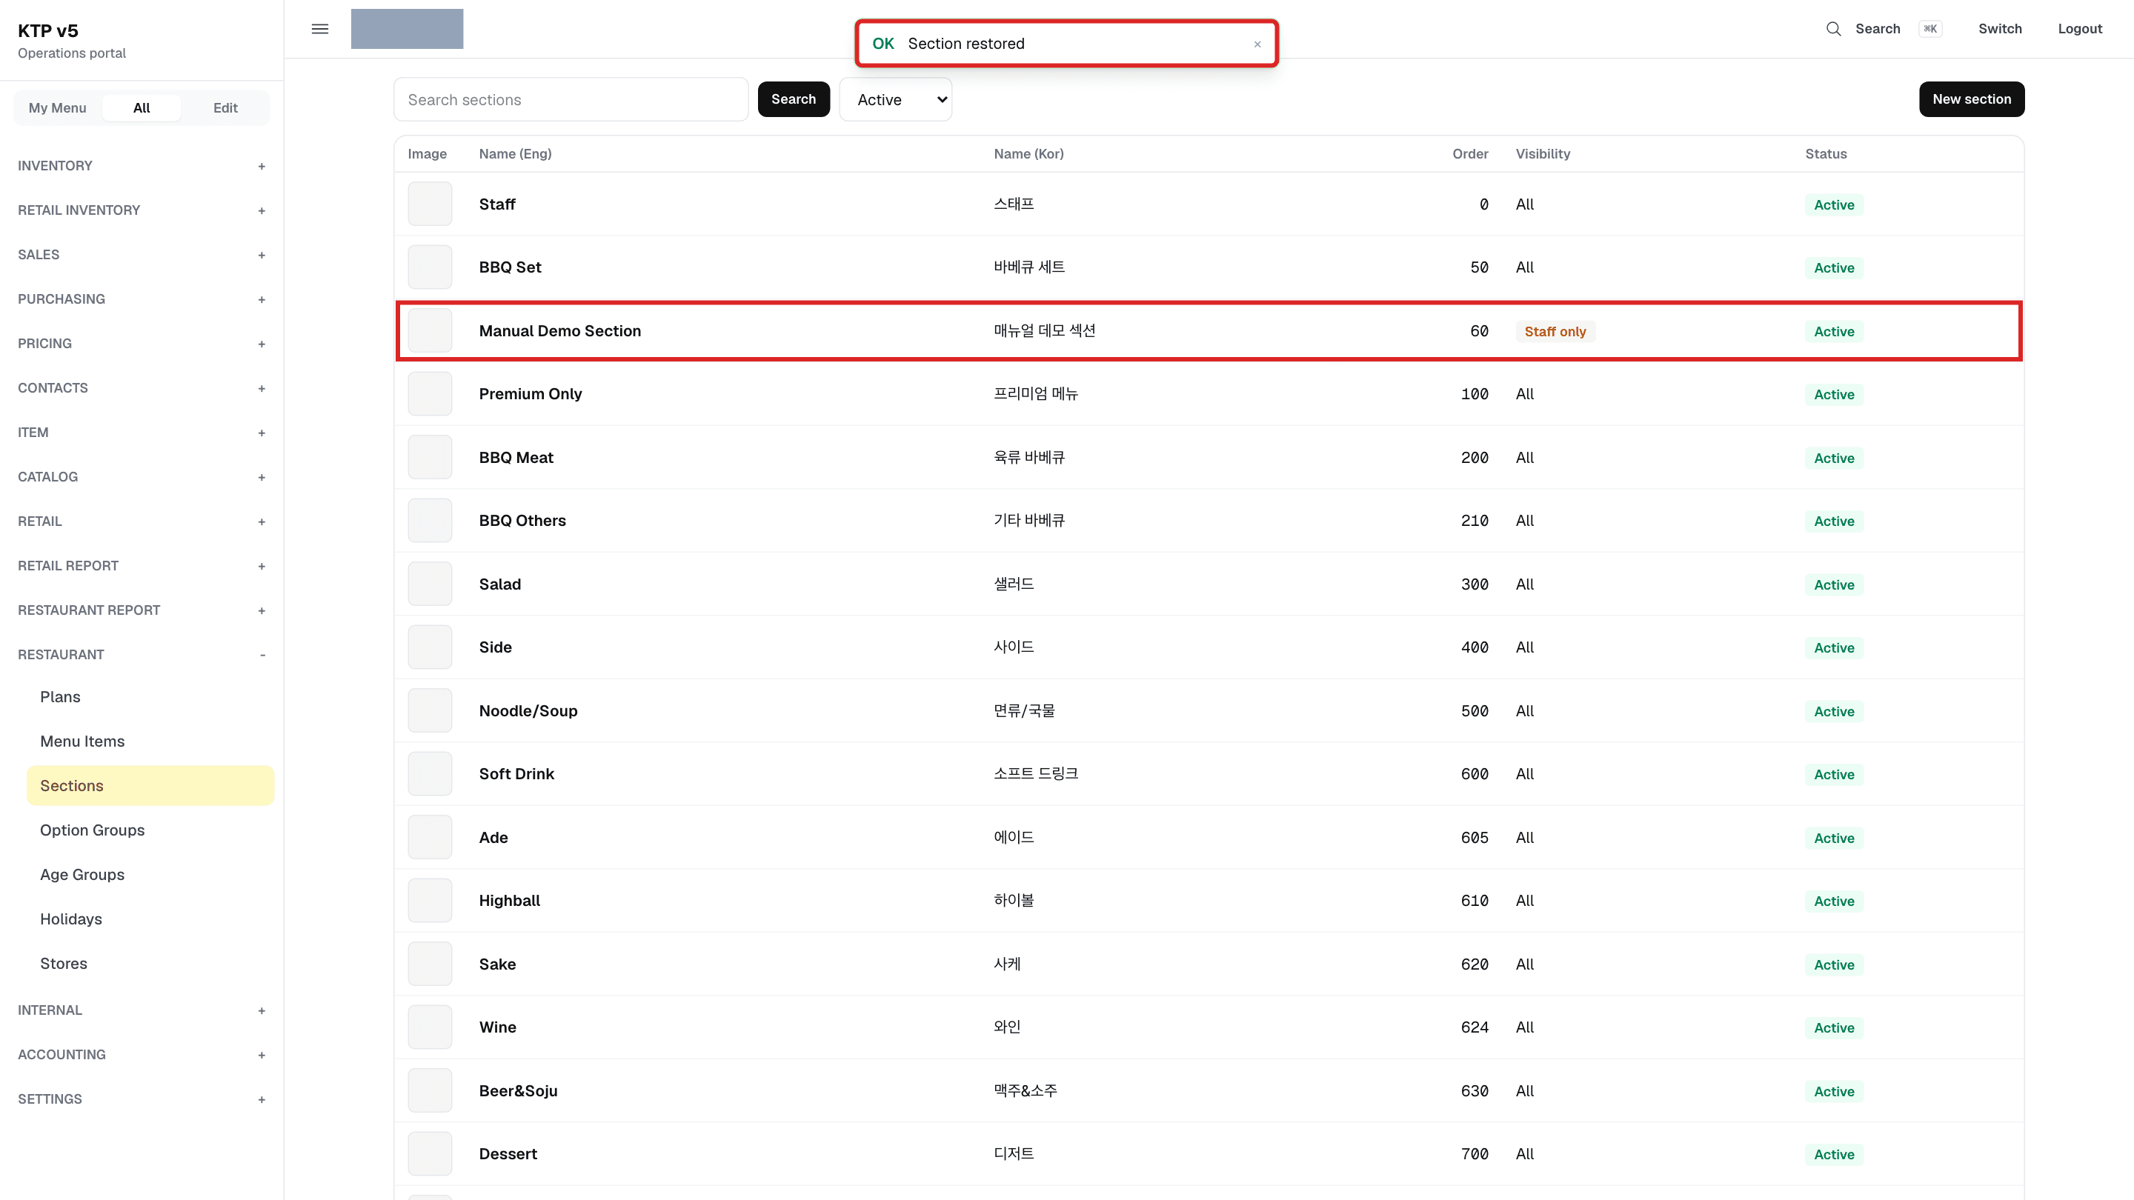Click Korean name 하이볼 in Highball row

click(x=1014, y=900)
